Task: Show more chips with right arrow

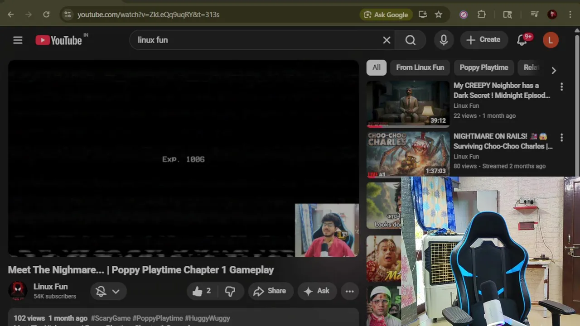Action: point(553,70)
